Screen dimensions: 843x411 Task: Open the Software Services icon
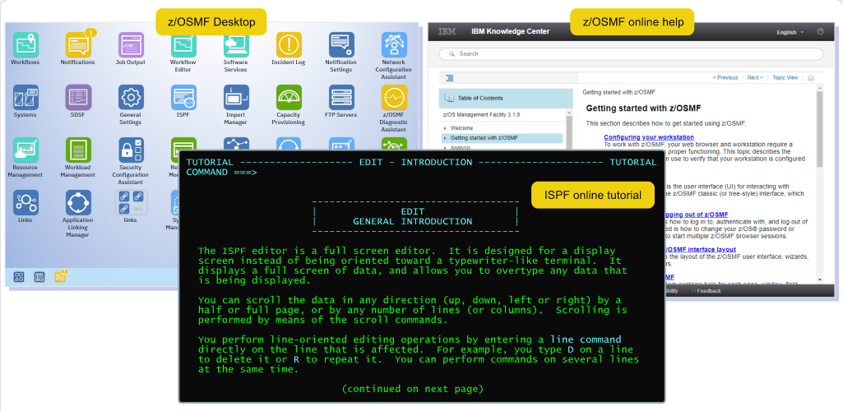(x=236, y=48)
